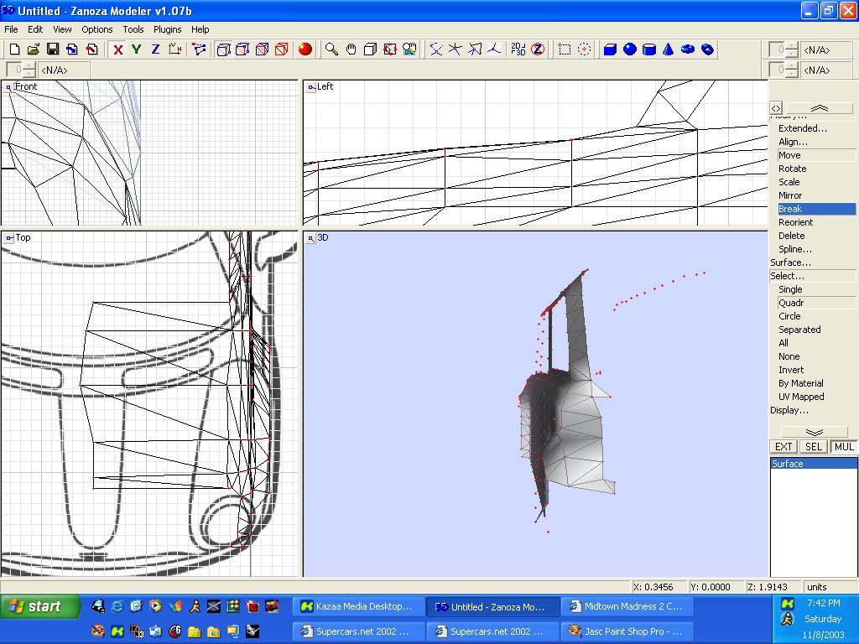859x644 pixels.
Task: Toggle the Y axis lock
Action: pyautogui.click(x=136, y=49)
